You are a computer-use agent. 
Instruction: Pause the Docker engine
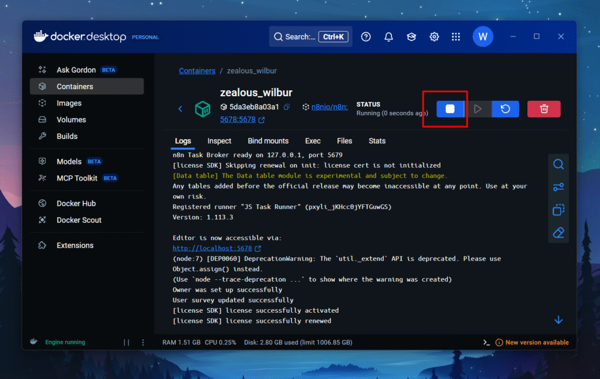coord(126,342)
